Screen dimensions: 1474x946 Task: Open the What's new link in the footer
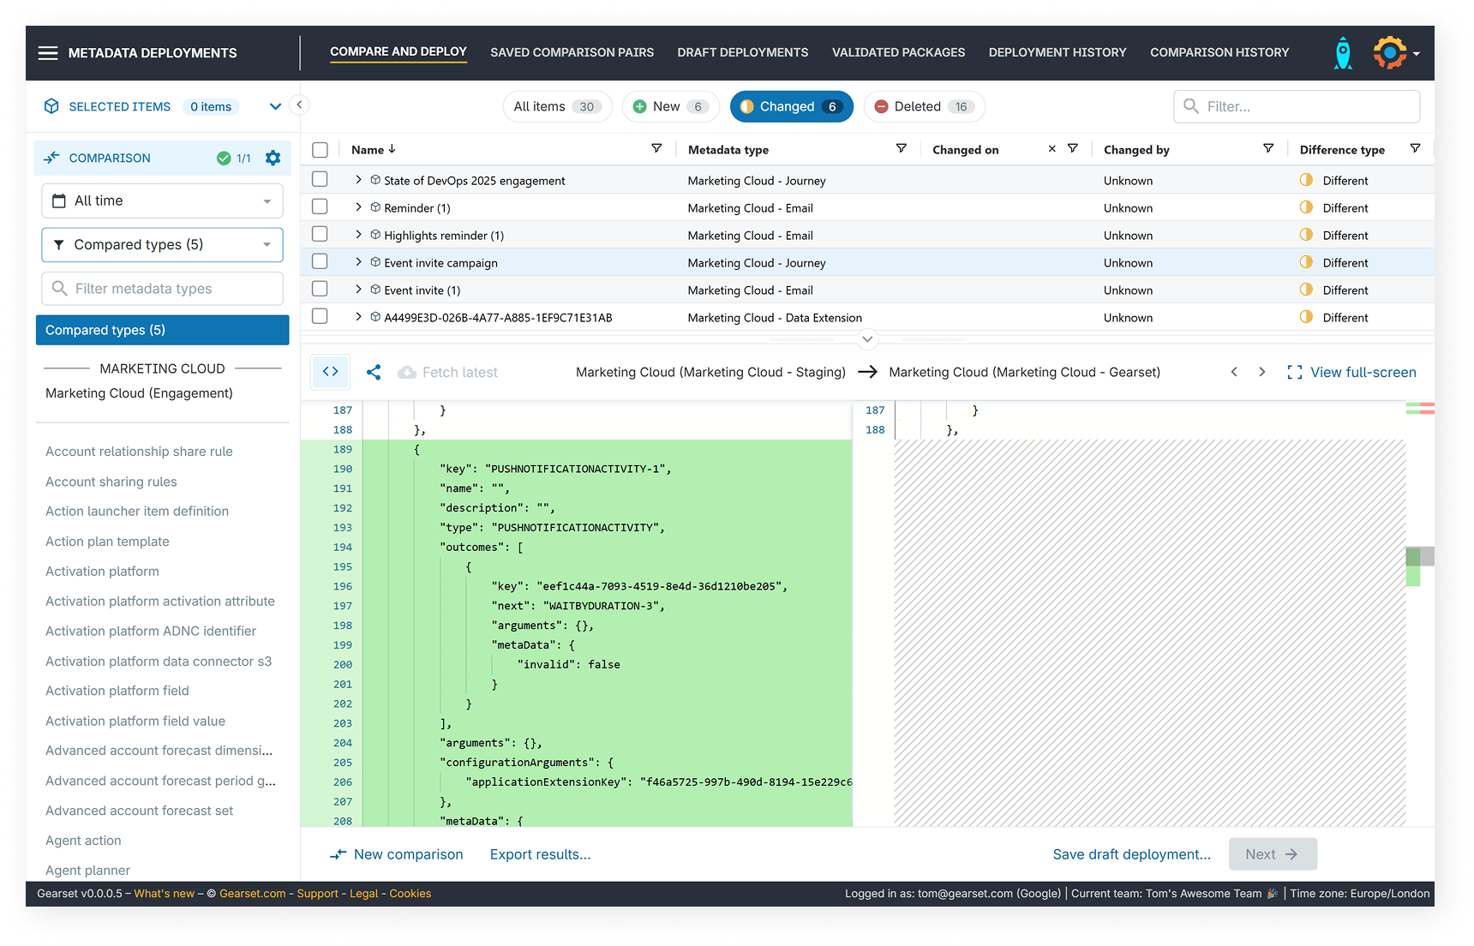coord(164,893)
